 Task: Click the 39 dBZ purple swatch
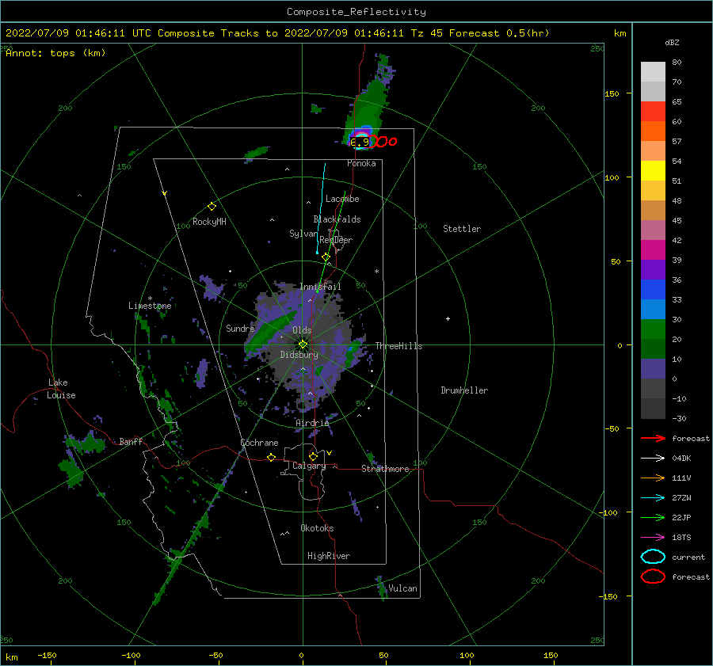coord(653,269)
